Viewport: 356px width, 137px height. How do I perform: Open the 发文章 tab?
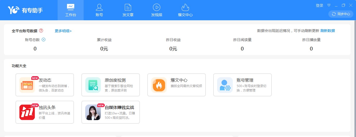click(128, 10)
